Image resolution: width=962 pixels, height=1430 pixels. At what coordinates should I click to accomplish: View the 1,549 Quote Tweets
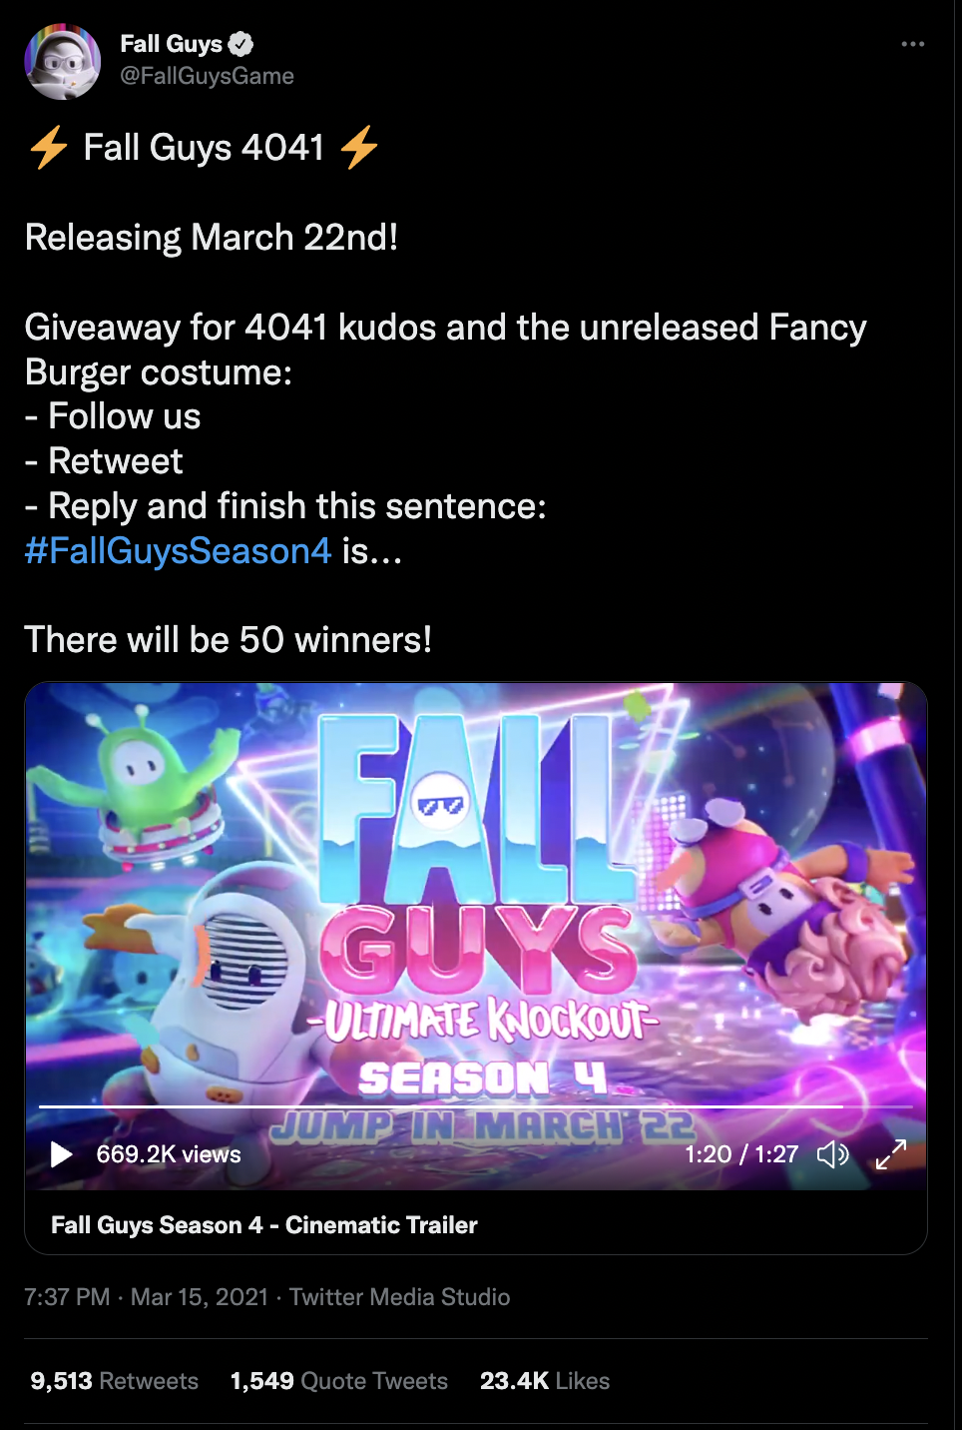(x=339, y=1381)
